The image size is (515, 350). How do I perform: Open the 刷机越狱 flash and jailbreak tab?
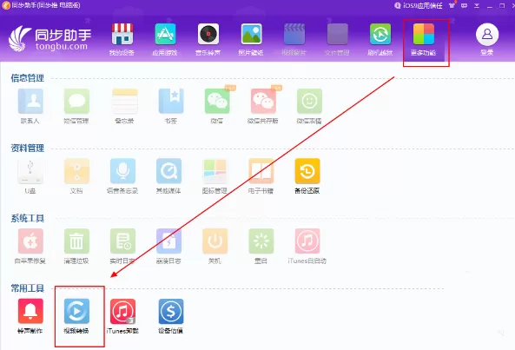[380, 39]
